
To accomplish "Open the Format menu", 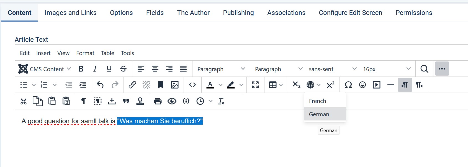I will [x=85, y=53].
